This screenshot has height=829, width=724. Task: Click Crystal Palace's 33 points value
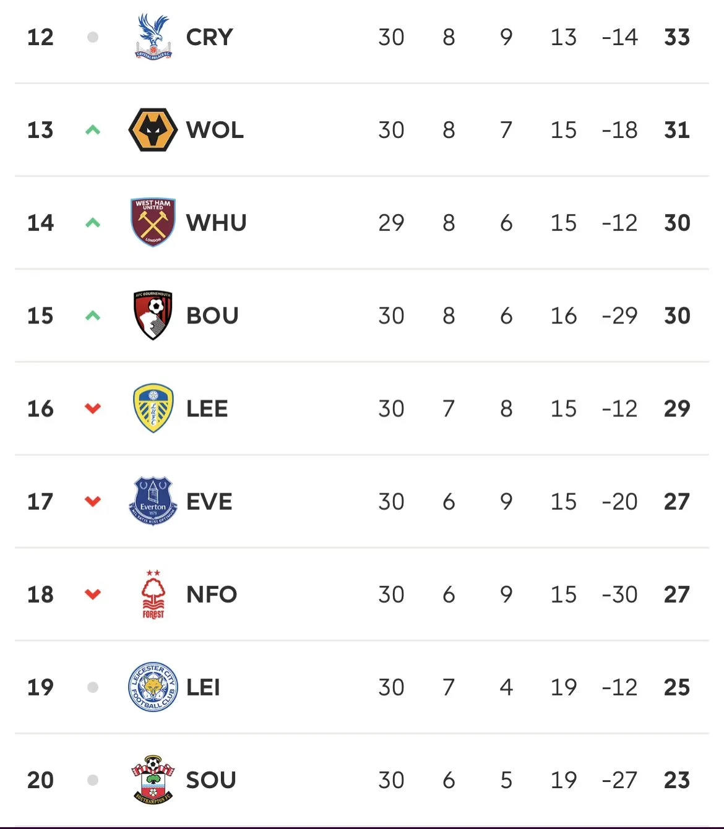pos(676,37)
